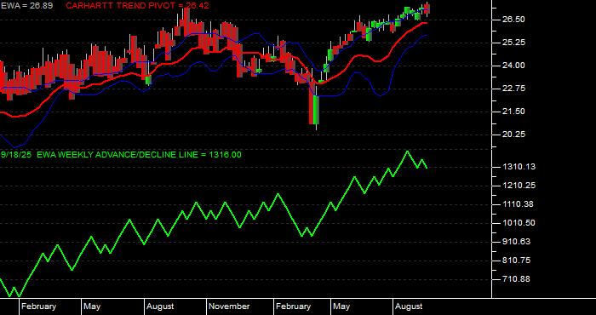This screenshot has height=315, width=596.
Task: Click the 25.25 price axis label
Action: pos(513,43)
